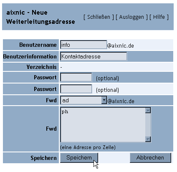Focus the first Passwort field
Screen dimensions: 177x172
[76, 77]
